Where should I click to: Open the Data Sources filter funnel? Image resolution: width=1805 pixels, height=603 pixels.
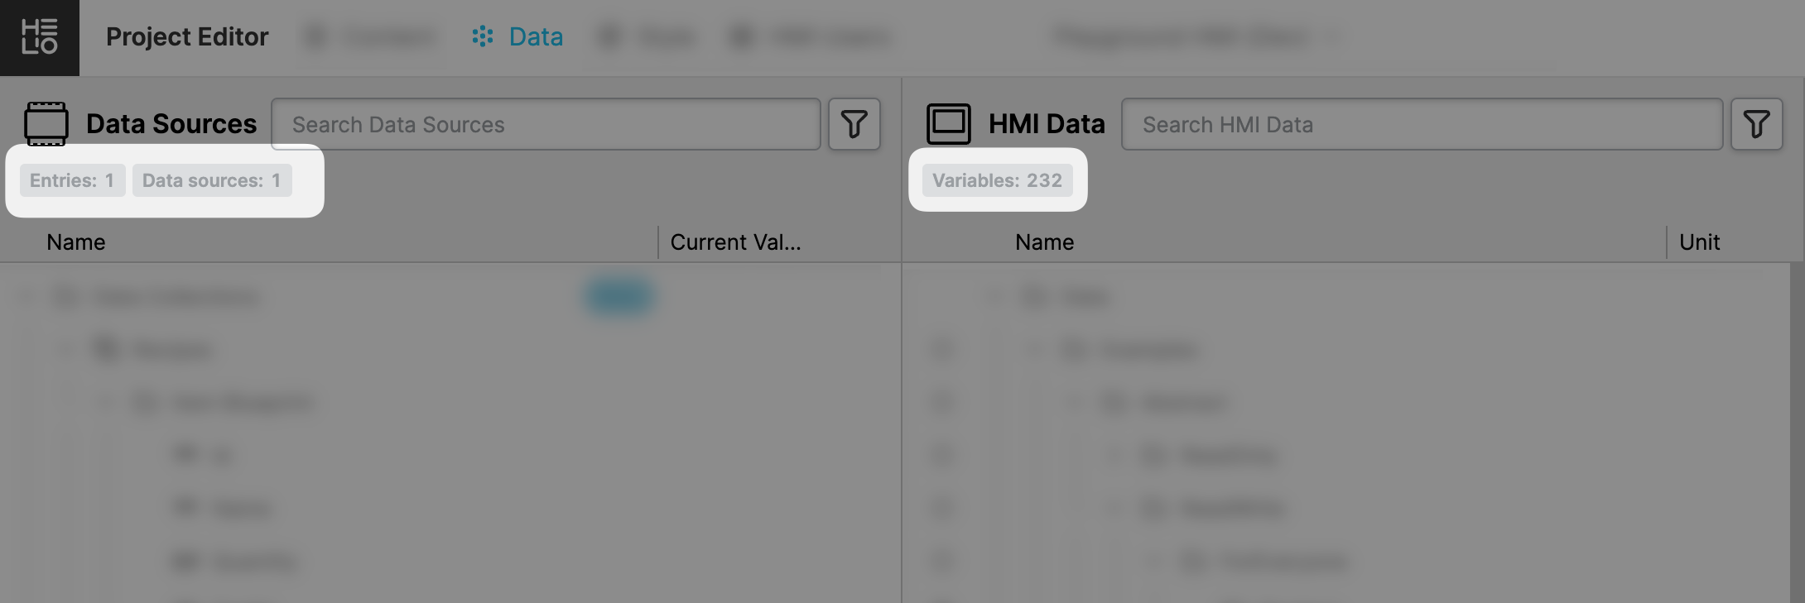click(854, 124)
